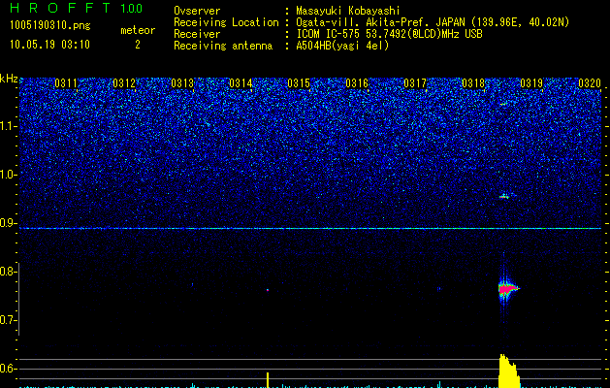Click the timestamp 10.05.19 03:10
Image resolution: width=610 pixels, height=388 pixels.
[x=49, y=45]
